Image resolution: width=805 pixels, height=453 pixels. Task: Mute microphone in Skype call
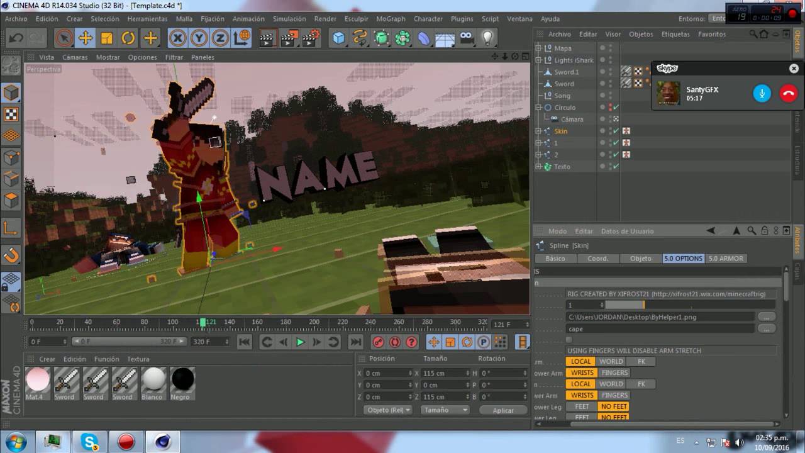coord(762,93)
